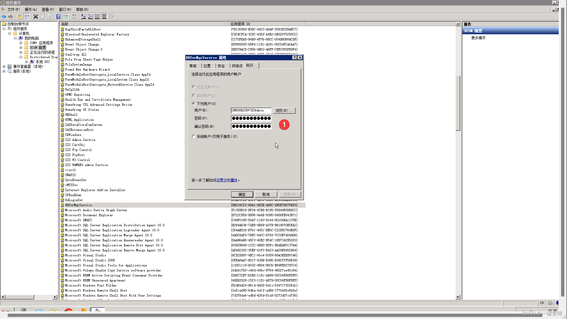Open the 查看 menu

[47, 9]
